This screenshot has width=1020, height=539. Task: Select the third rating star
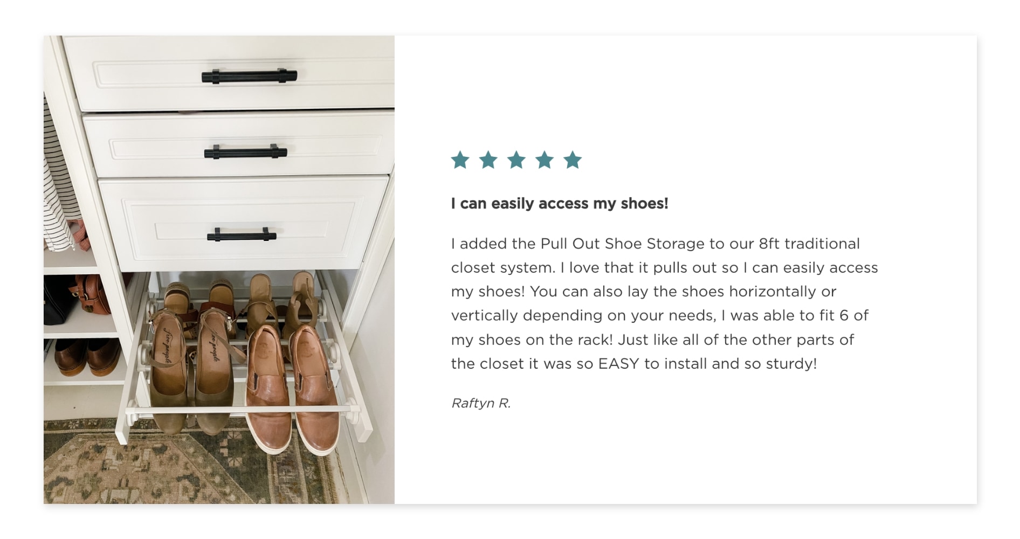pyautogui.click(x=516, y=160)
